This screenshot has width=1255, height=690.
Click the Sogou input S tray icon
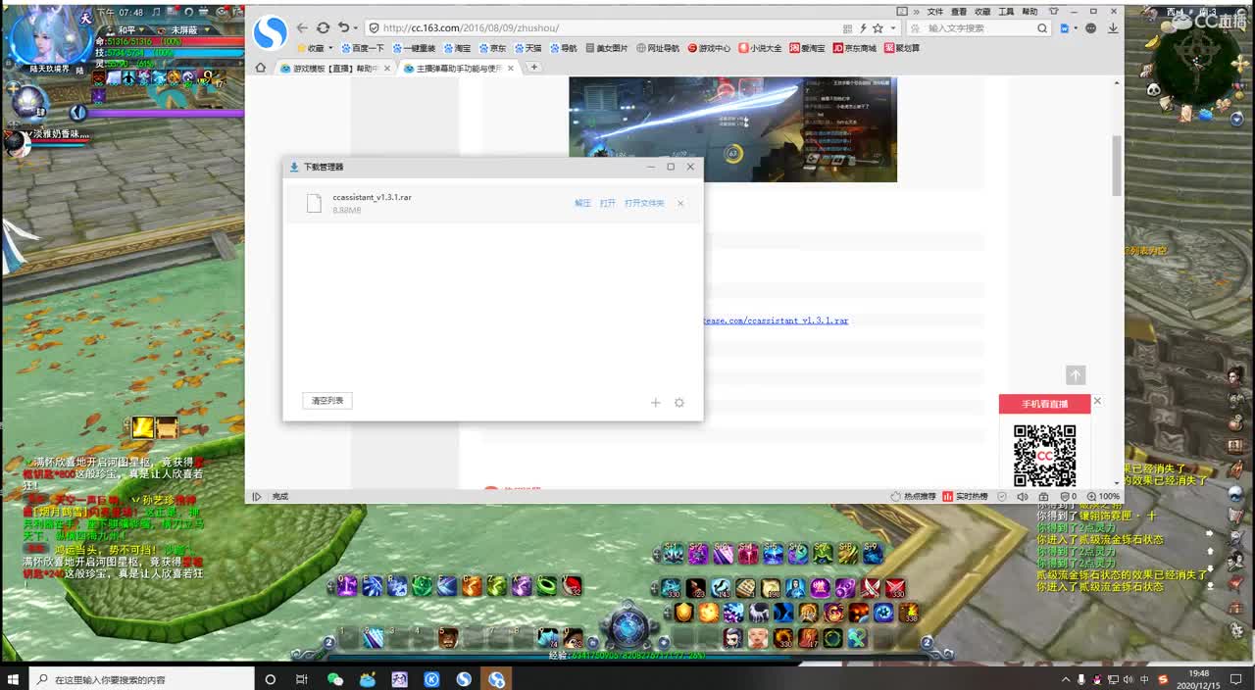pos(1163,679)
